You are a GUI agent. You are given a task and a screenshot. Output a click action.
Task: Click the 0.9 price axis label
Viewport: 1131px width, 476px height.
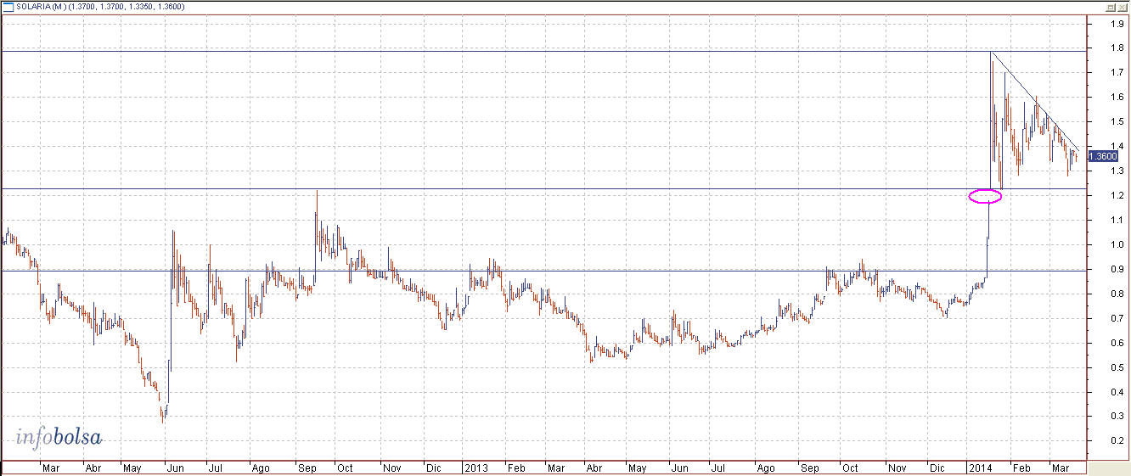(x=1117, y=270)
